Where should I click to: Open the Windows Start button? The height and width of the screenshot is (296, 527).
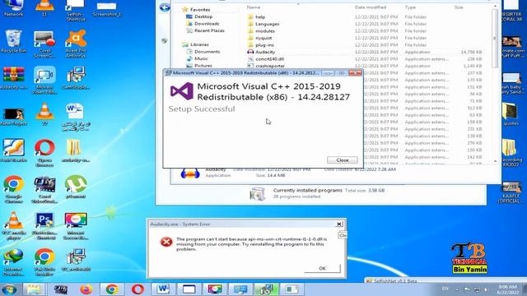(x=9, y=289)
